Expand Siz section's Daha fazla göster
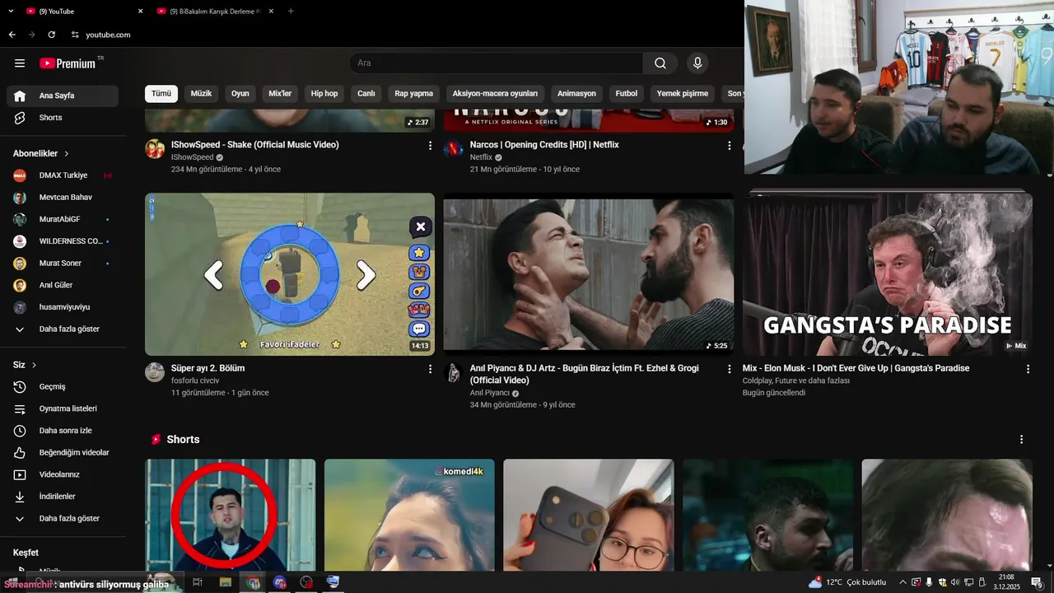Viewport: 1054px width, 593px height. [63, 519]
